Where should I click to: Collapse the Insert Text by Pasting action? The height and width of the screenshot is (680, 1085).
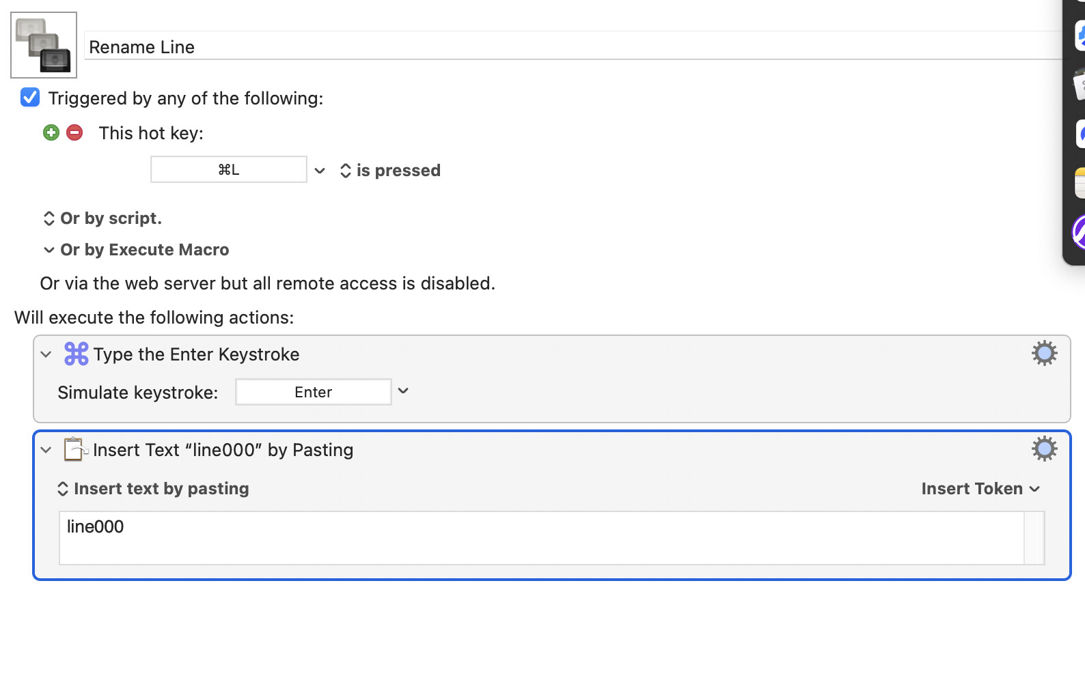[x=46, y=450]
